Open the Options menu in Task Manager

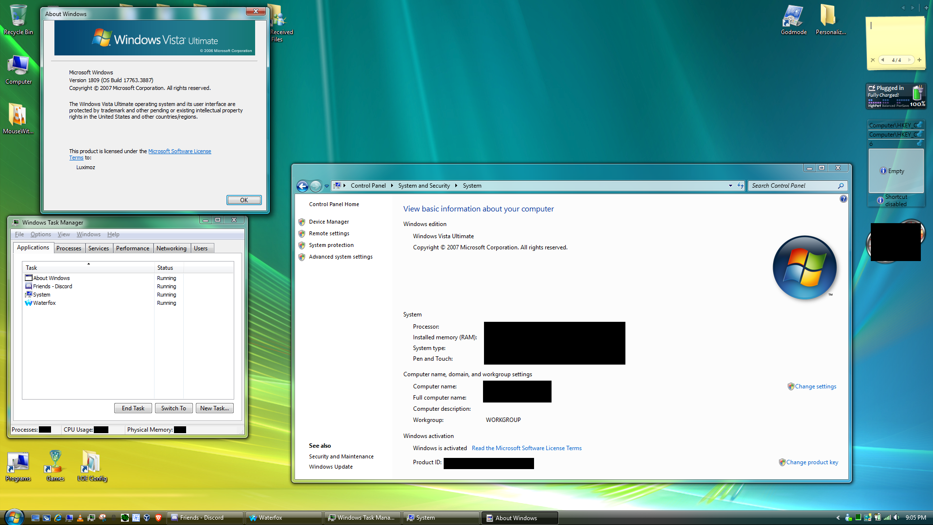coord(41,234)
